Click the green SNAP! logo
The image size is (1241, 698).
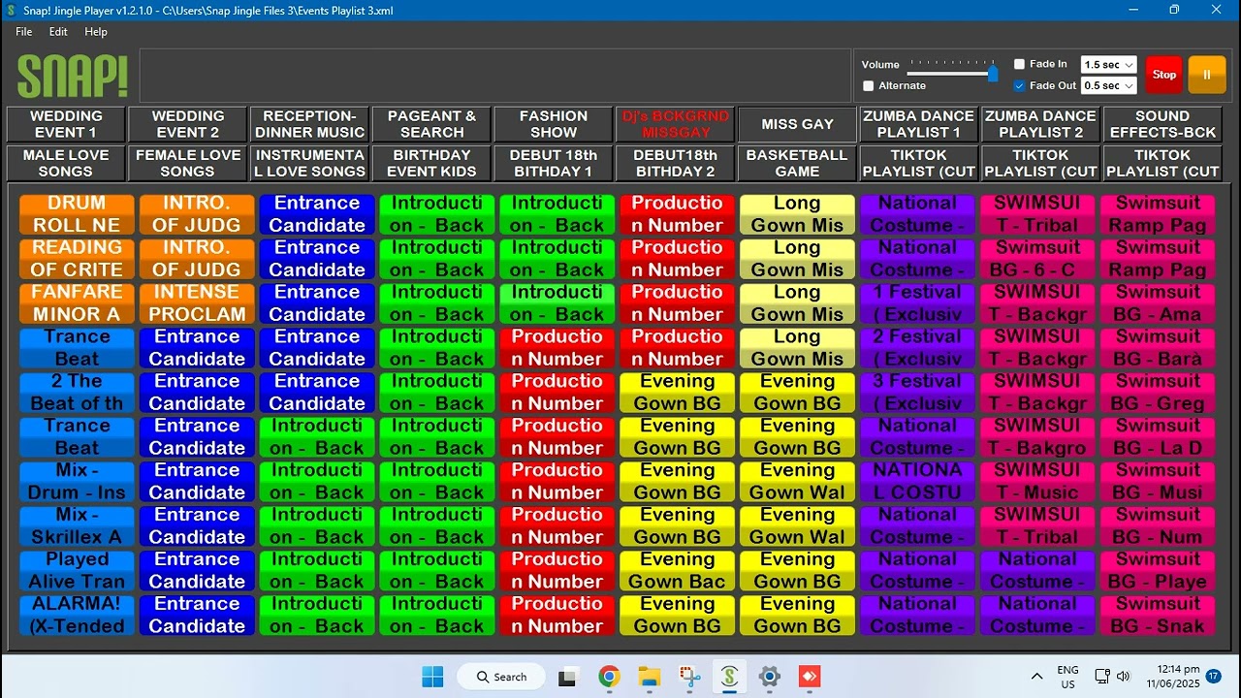[73, 76]
